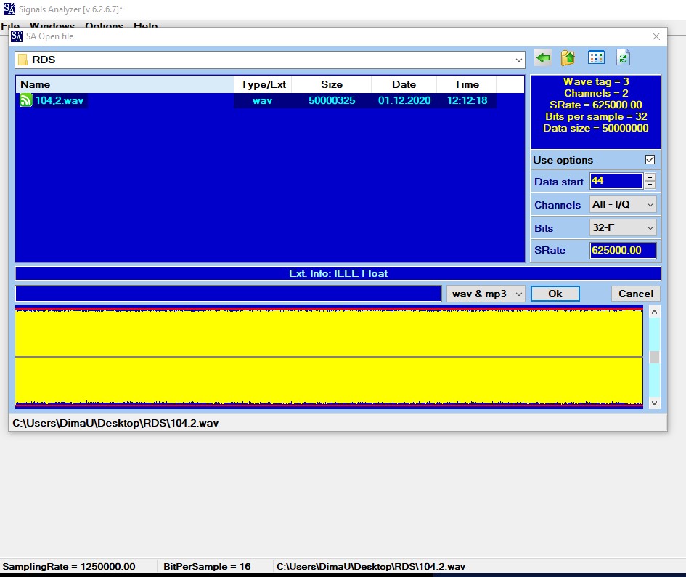Click the dialog file path status text
This screenshot has height=577, width=686.
tap(115, 423)
